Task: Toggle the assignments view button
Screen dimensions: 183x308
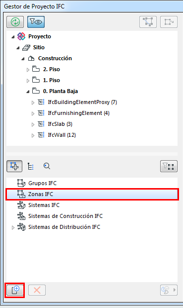Action: click(x=14, y=166)
